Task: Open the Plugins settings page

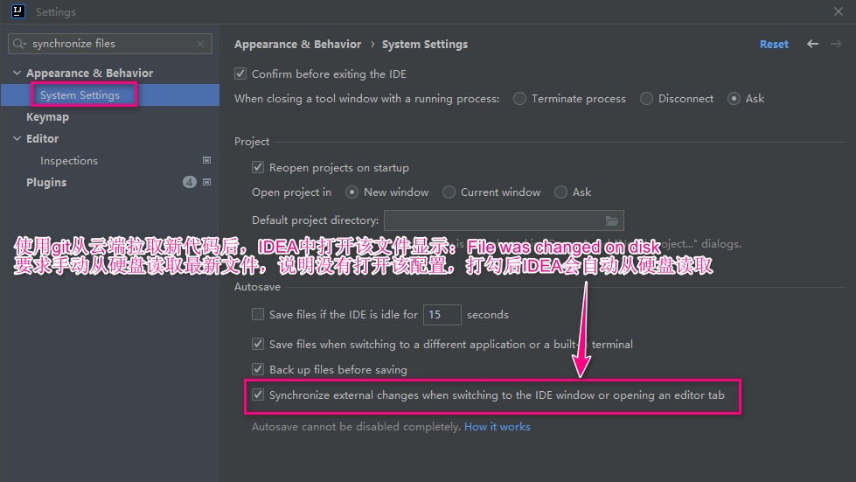Action: [46, 182]
